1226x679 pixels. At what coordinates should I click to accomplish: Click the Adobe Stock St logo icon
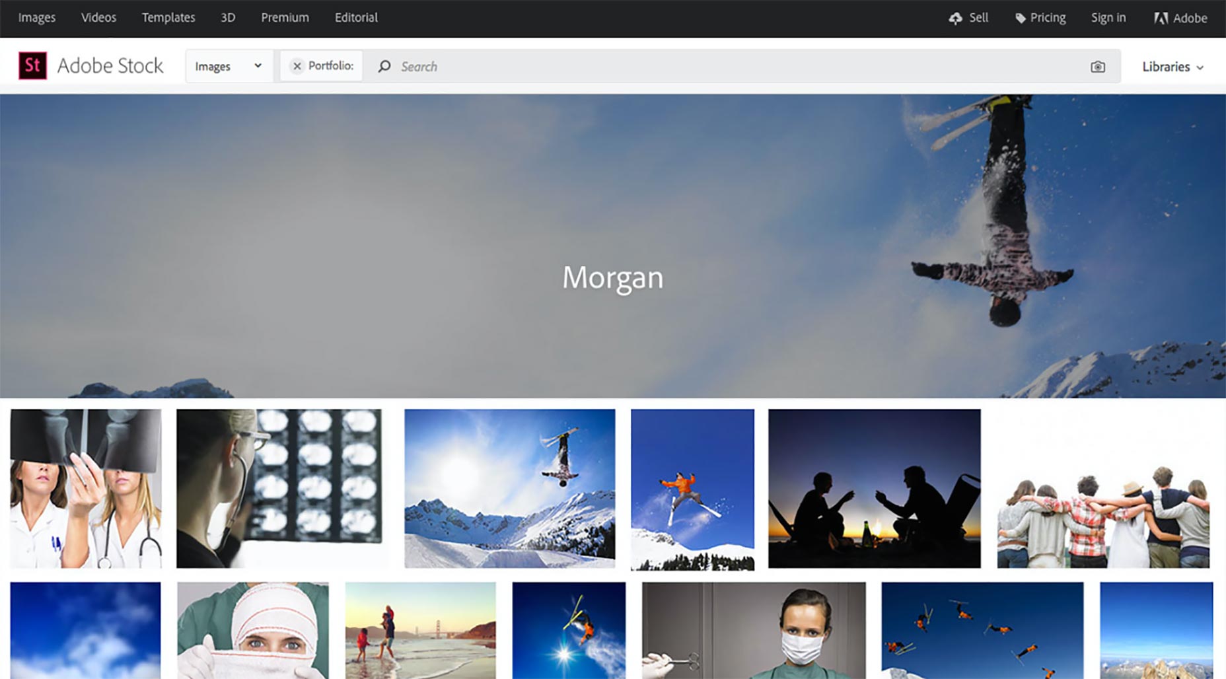point(32,65)
